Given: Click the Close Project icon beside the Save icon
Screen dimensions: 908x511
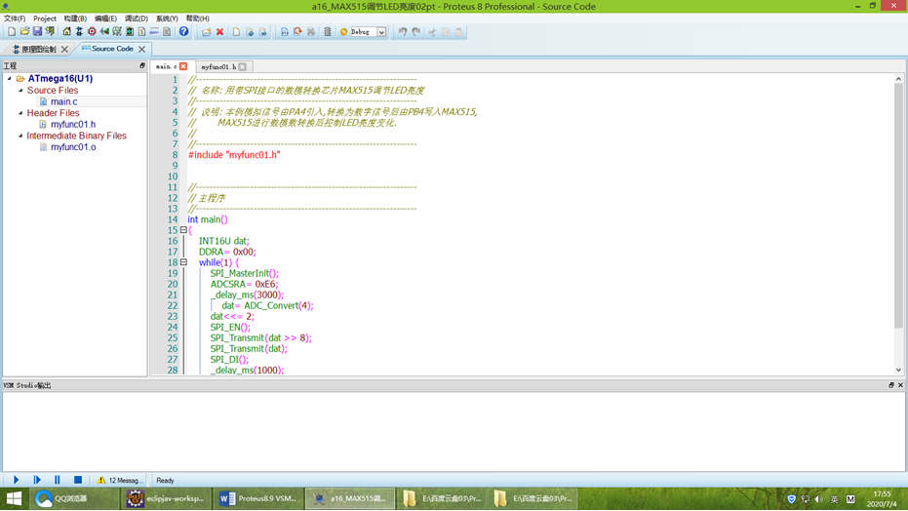Looking at the screenshot, I should [51, 32].
